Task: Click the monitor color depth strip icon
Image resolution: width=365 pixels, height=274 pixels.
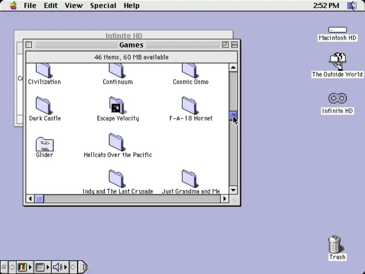Action: [22, 267]
